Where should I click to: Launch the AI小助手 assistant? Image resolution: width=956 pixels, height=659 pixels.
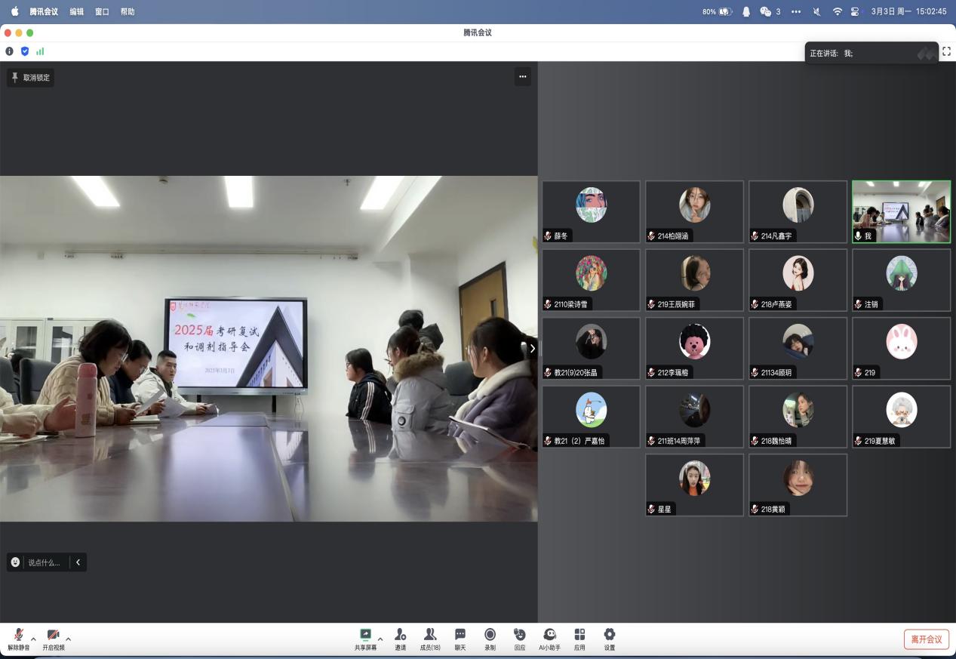(549, 636)
